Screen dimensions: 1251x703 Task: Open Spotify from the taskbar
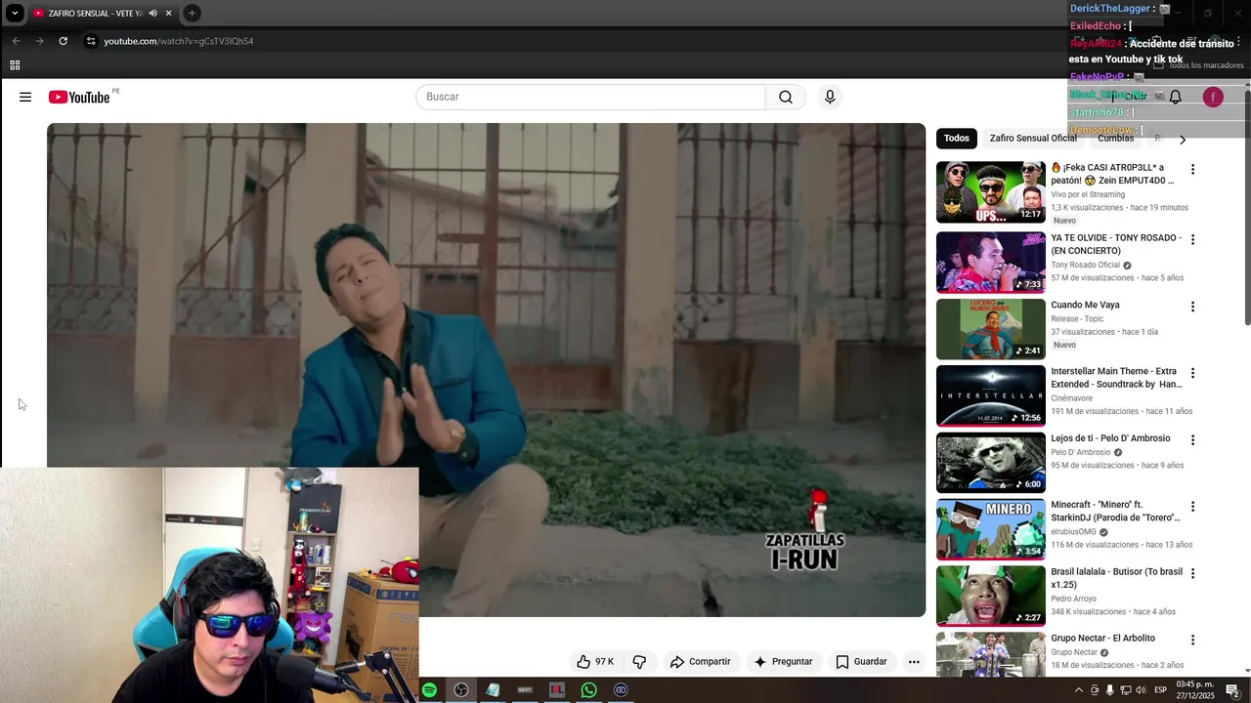(429, 690)
